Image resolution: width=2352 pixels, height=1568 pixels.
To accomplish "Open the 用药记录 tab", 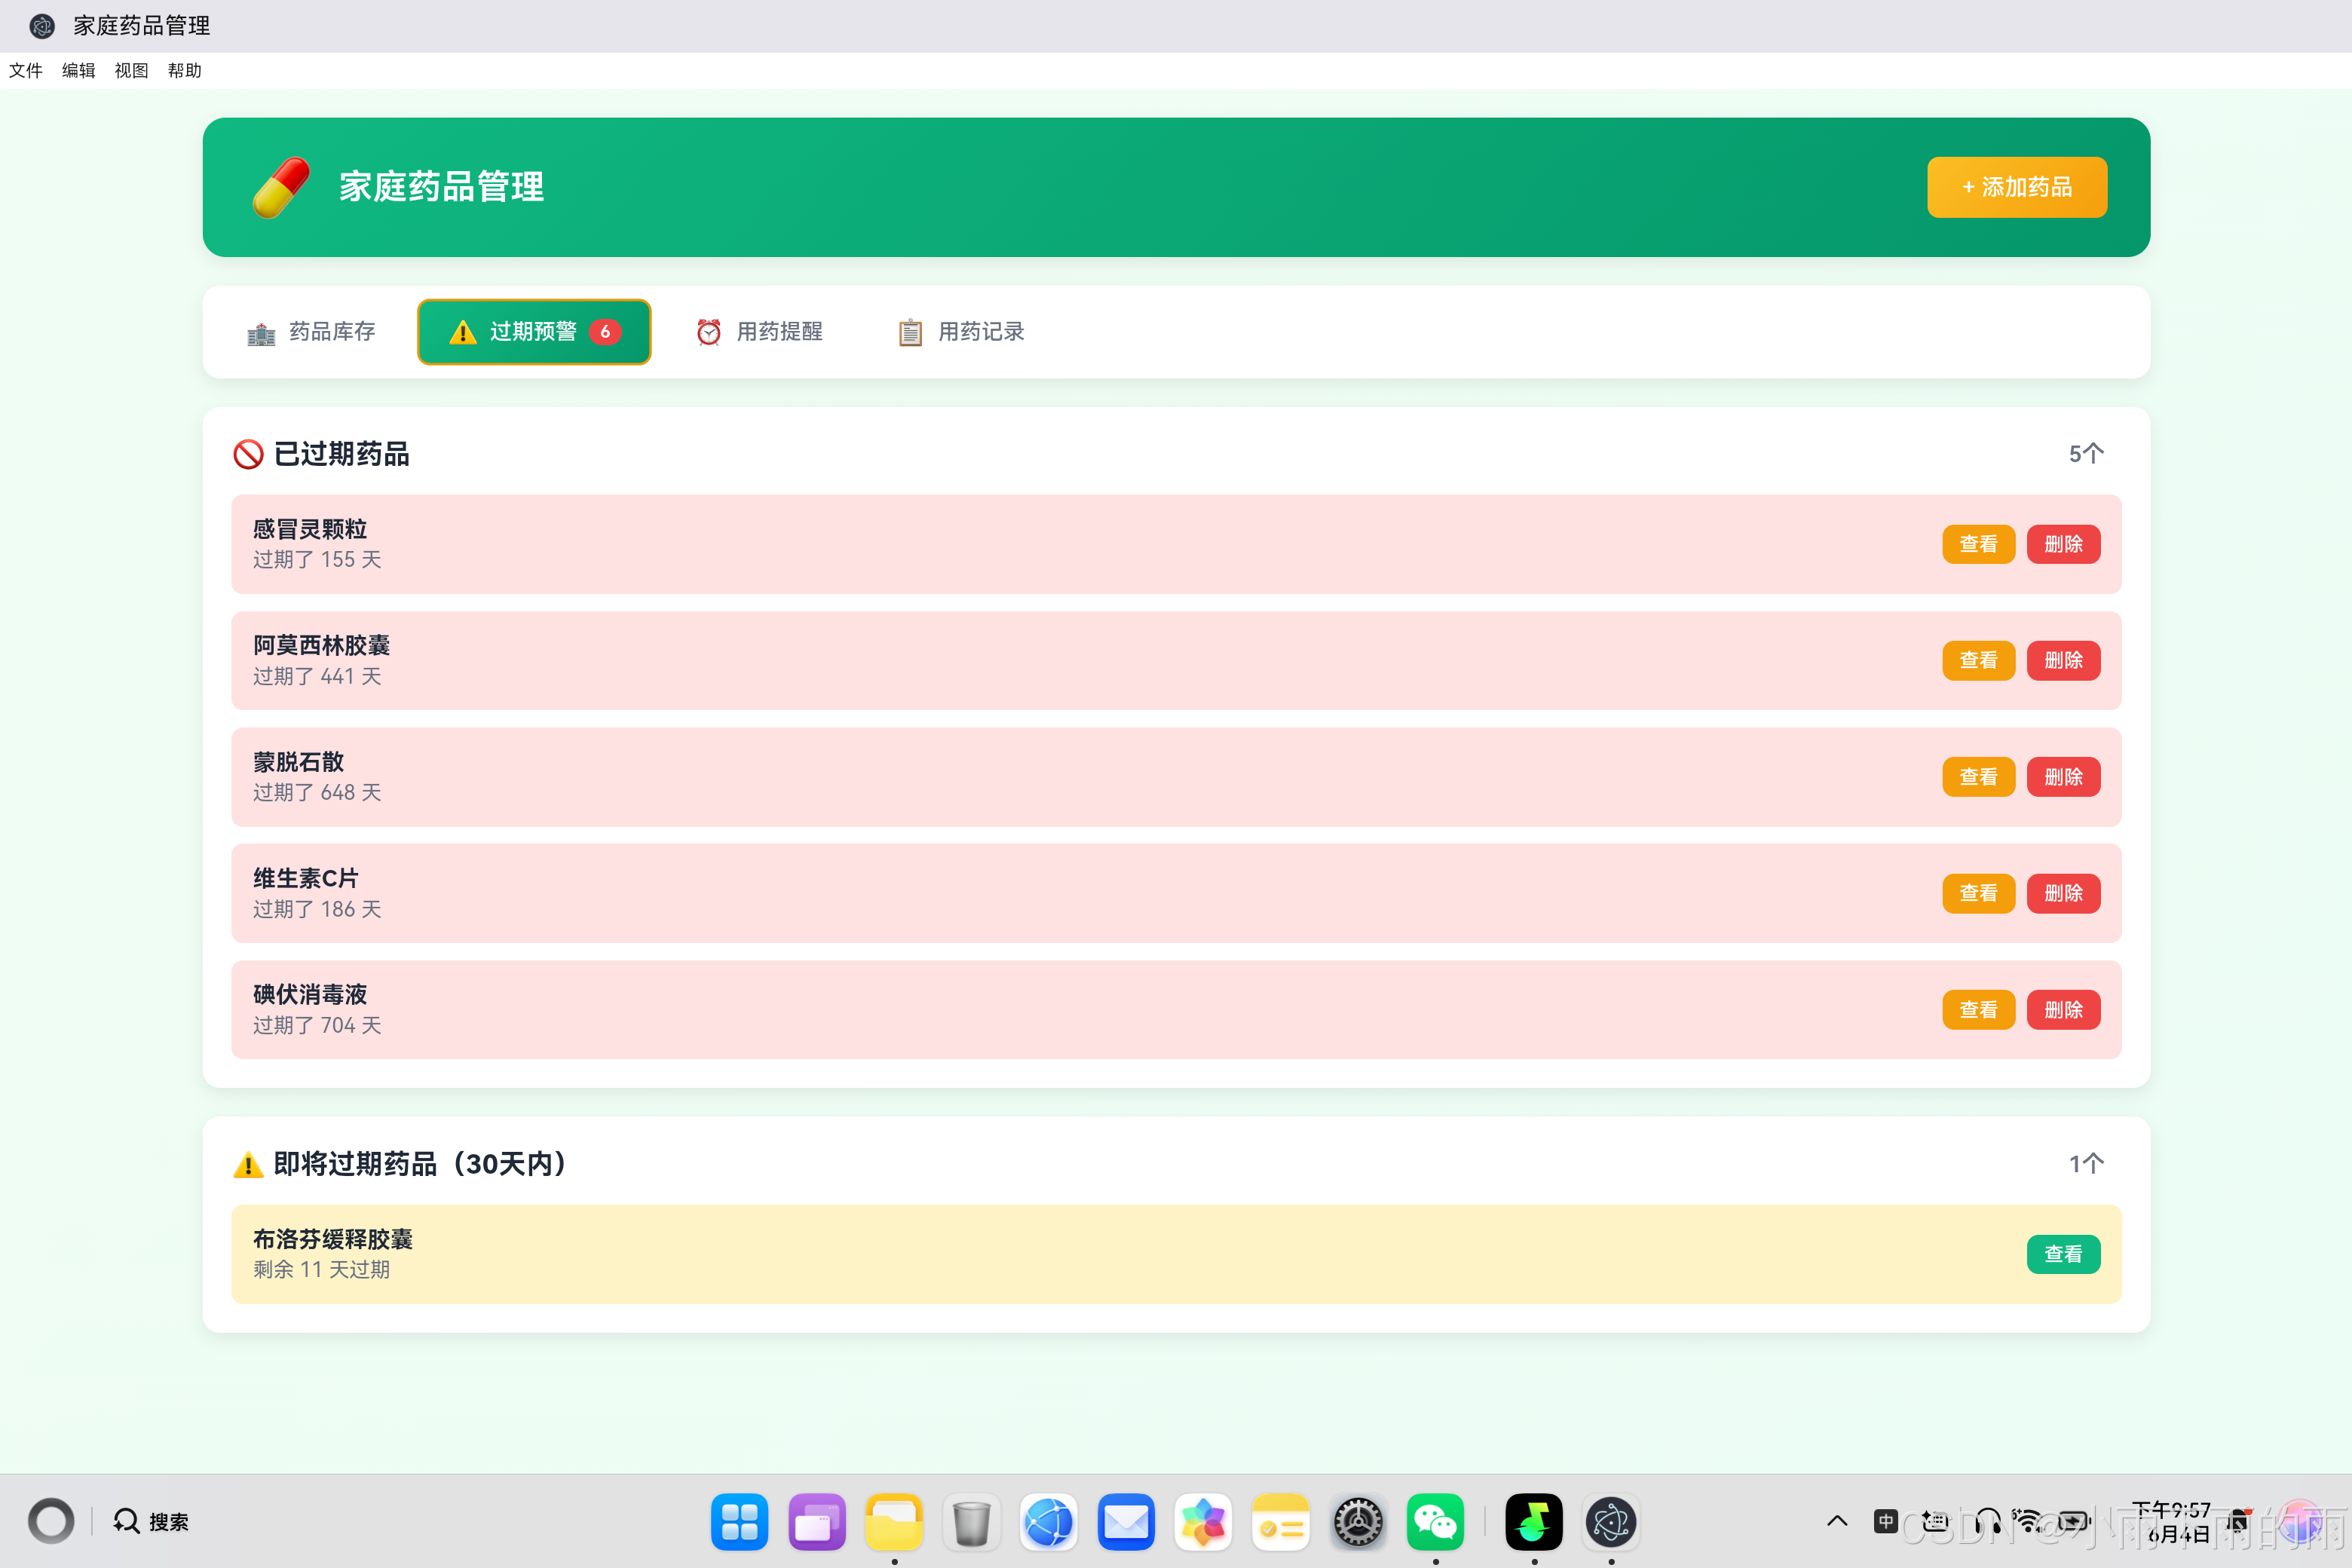I will click(961, 332).
